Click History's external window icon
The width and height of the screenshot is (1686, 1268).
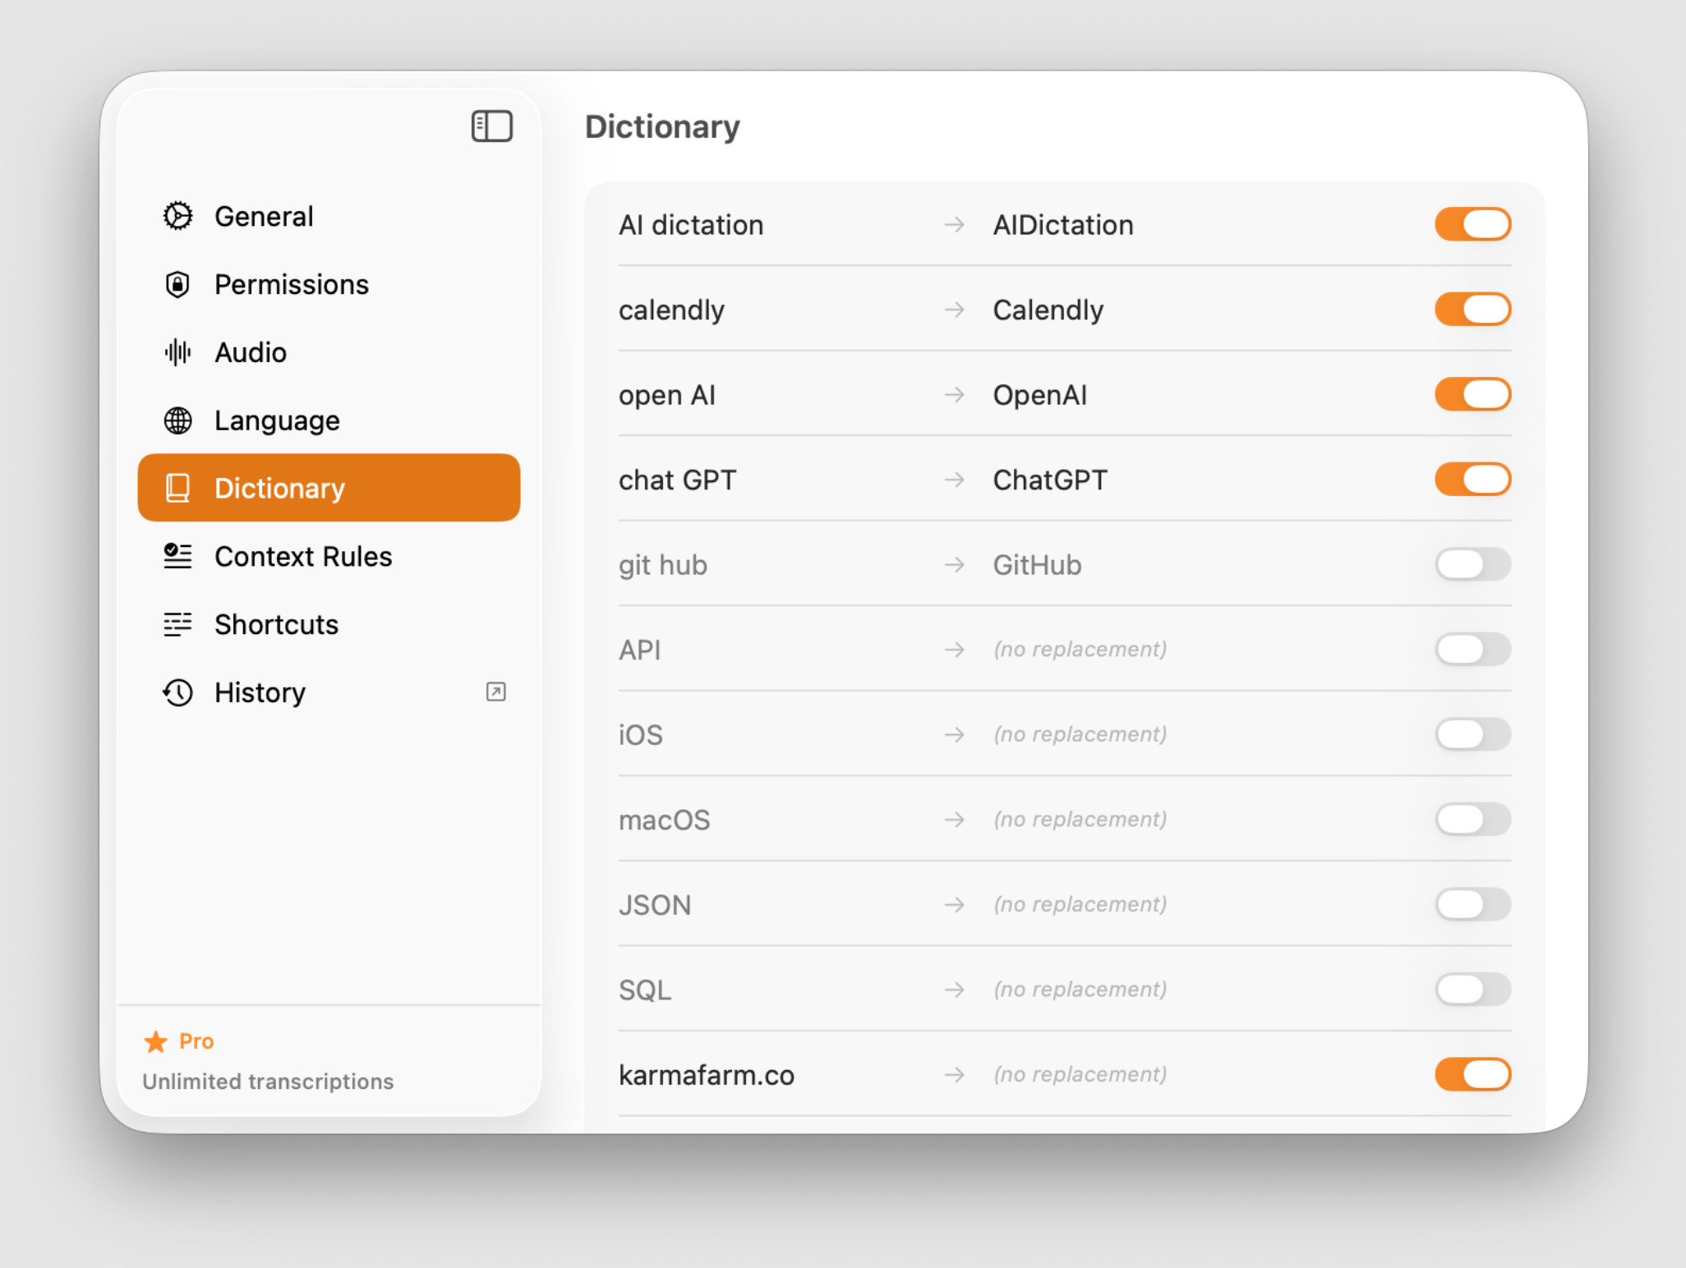tap(495, 692)
